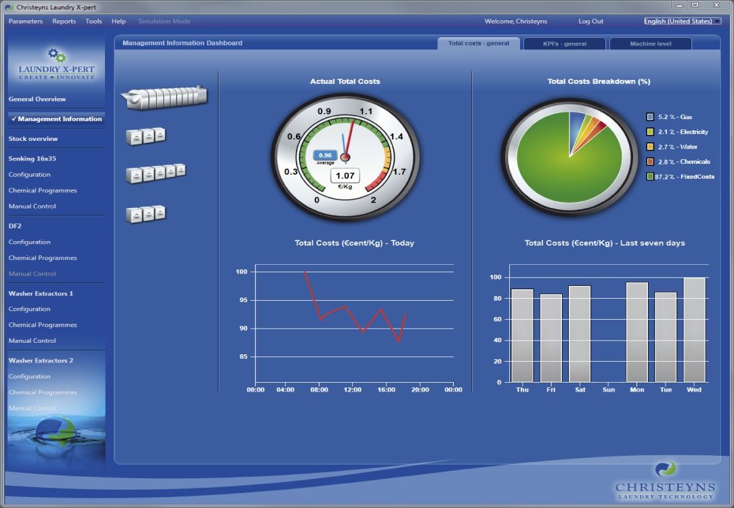Click the 87.2 % - FixedCosts legend label

pos(685,177)
